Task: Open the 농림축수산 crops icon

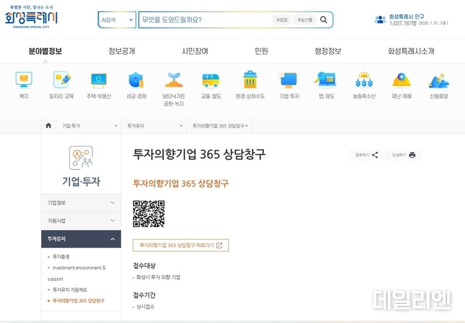Action: pos(364,79)
